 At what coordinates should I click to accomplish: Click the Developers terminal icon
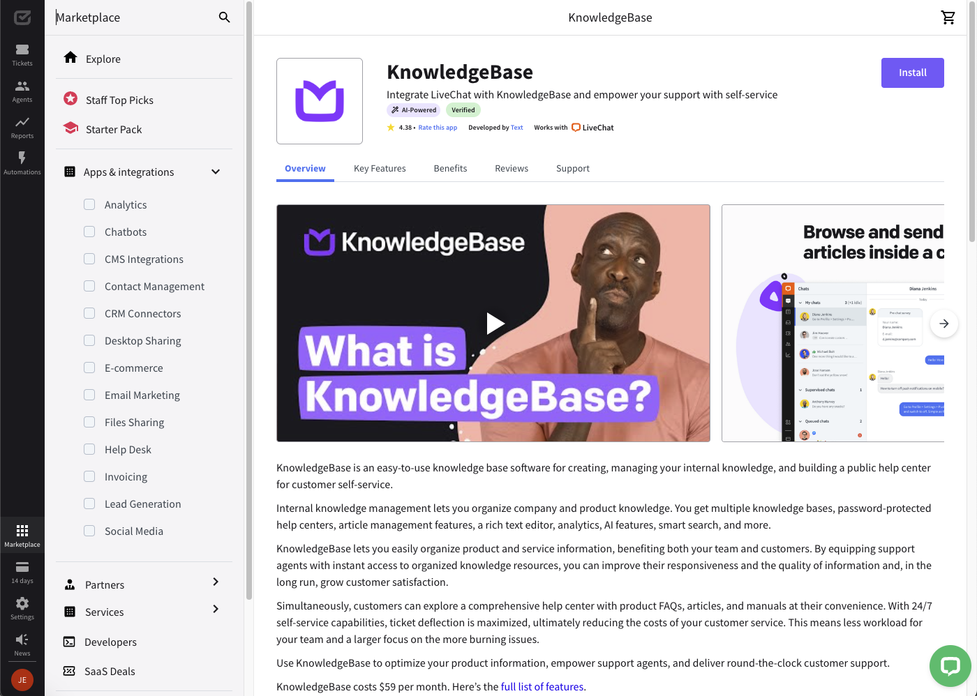click(69, 642)
